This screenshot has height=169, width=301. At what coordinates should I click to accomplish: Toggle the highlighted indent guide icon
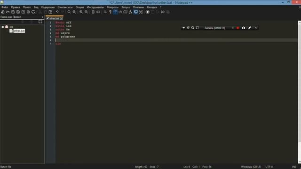pyautogui.click(x=115, y=12)
